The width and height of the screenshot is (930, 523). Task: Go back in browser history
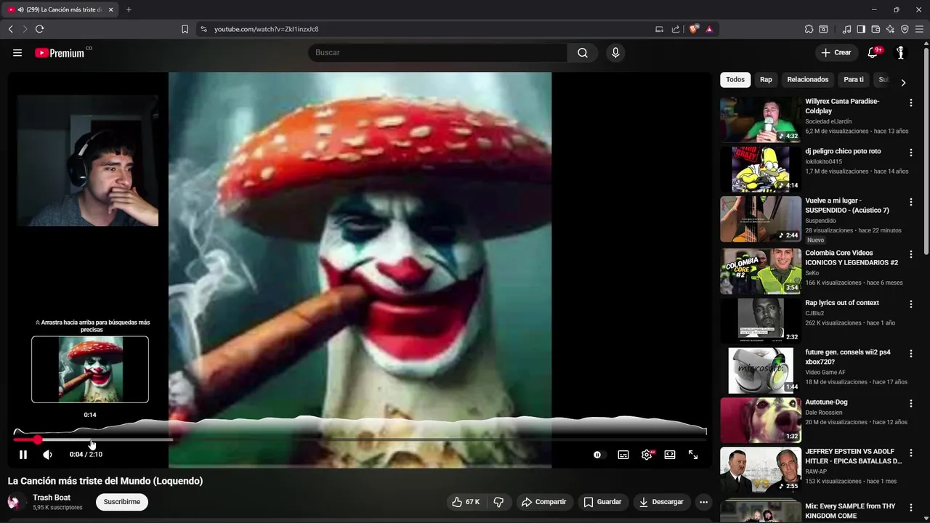pyautogui.click(x=10, y=29)
